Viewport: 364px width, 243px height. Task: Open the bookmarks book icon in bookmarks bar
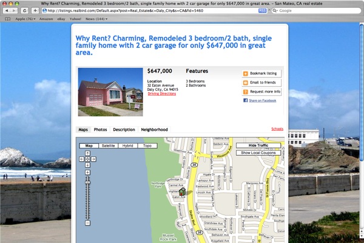pyautogui.click(x=7, y=19)
